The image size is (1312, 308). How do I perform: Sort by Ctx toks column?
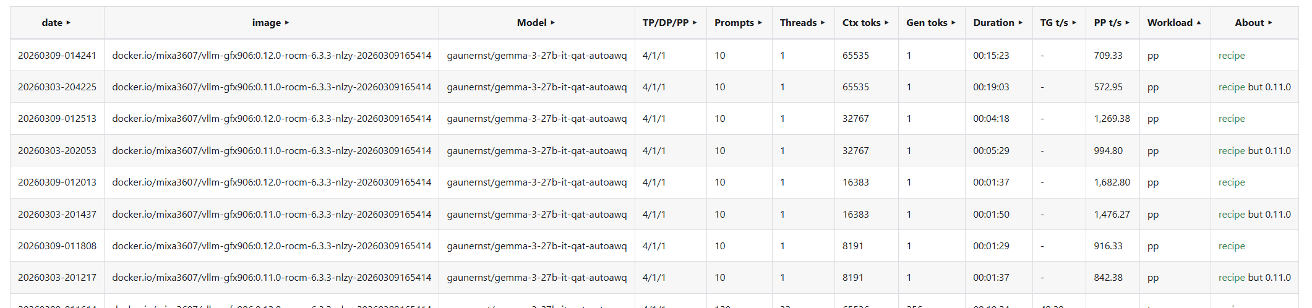click(866, 23)
